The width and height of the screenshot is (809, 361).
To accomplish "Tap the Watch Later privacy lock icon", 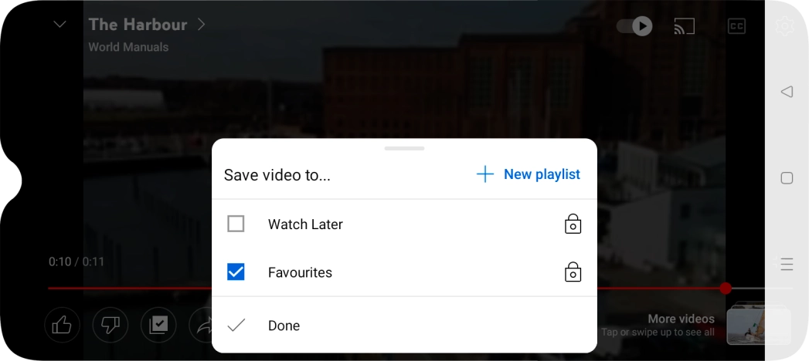I will [x=573, y=224].
